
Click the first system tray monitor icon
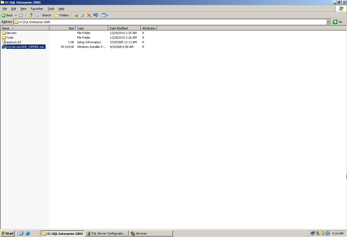(x=313, y=233)
